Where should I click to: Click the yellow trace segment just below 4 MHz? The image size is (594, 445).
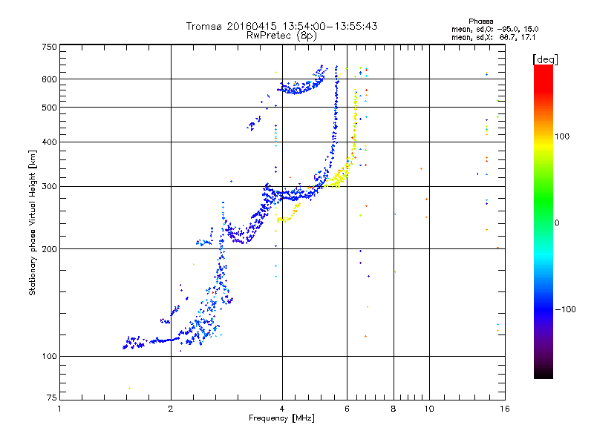(288, 214)
